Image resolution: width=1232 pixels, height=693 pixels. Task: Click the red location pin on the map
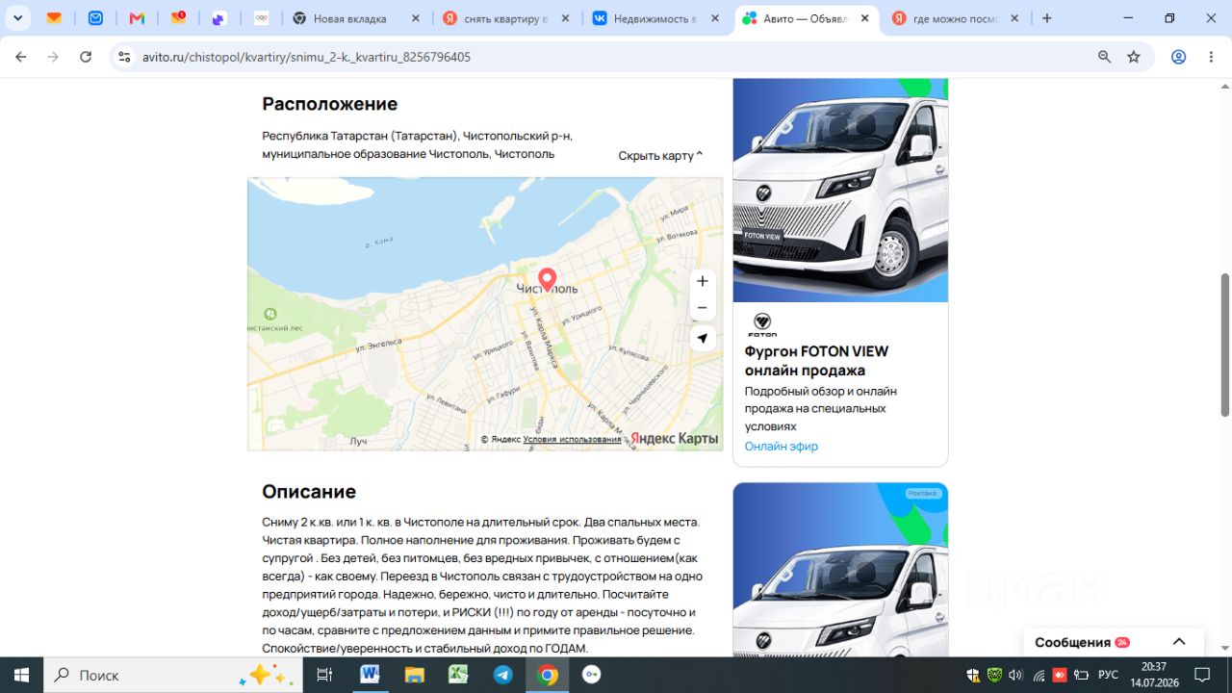tap(547, 279)
